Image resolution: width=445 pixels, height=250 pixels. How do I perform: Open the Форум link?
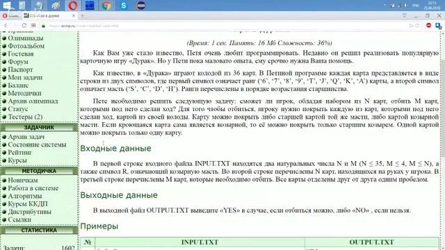click(18, 62)
